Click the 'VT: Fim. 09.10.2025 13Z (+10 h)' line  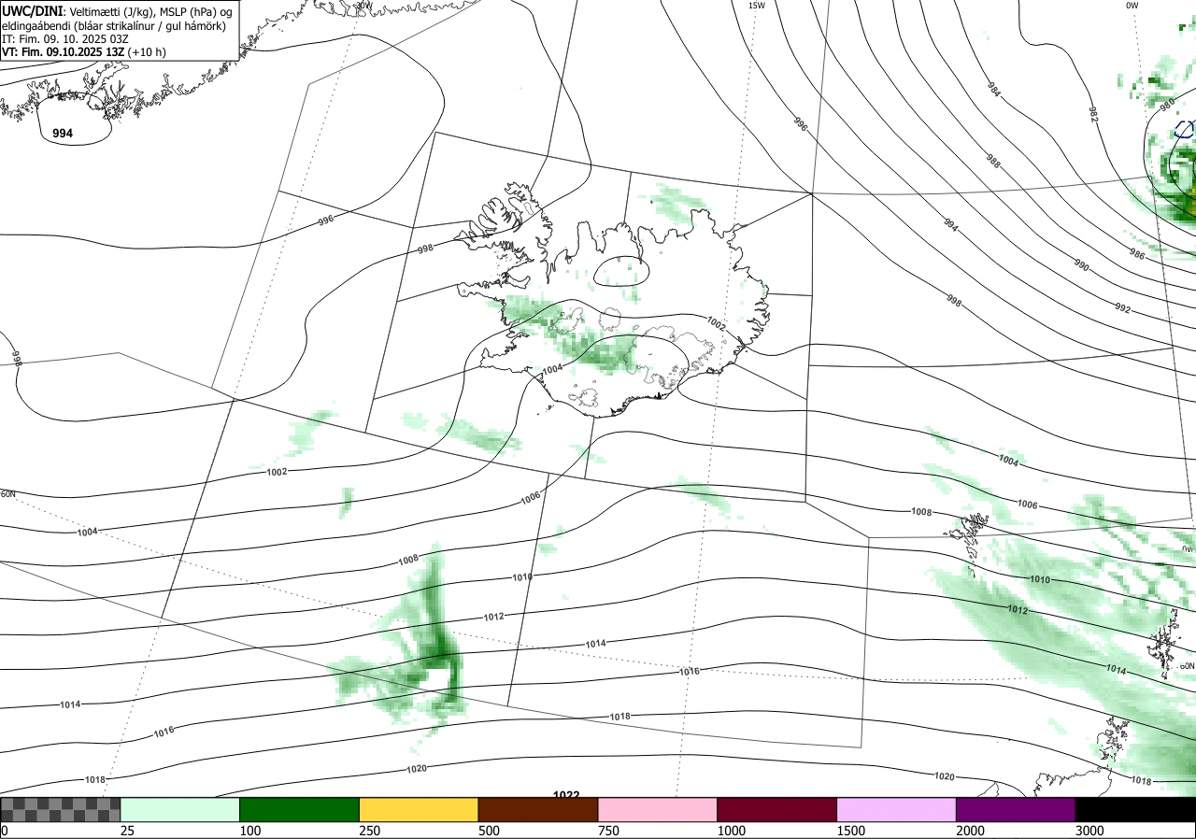click(x=84, y=52)
